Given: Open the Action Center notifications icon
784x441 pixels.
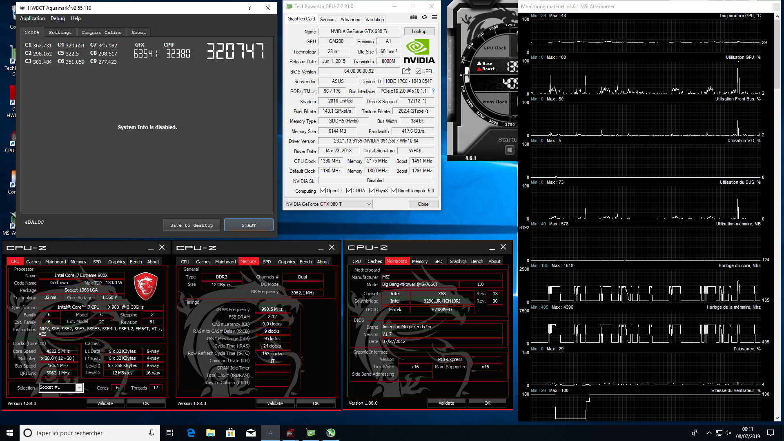Looking at the screenshot, I should [x=771, y=433].
